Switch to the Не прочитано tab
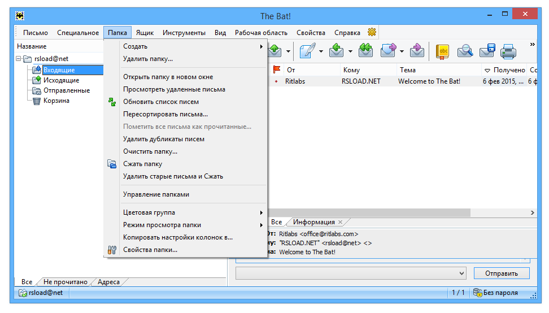 66,282
